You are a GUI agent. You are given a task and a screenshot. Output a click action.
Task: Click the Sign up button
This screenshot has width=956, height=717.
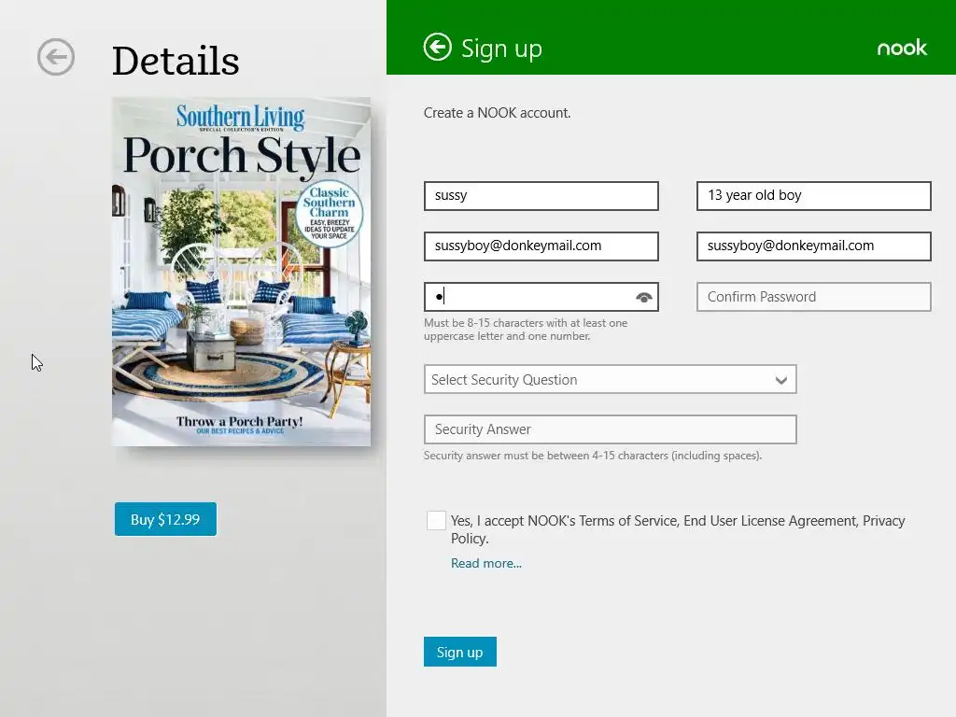[460, 652]
